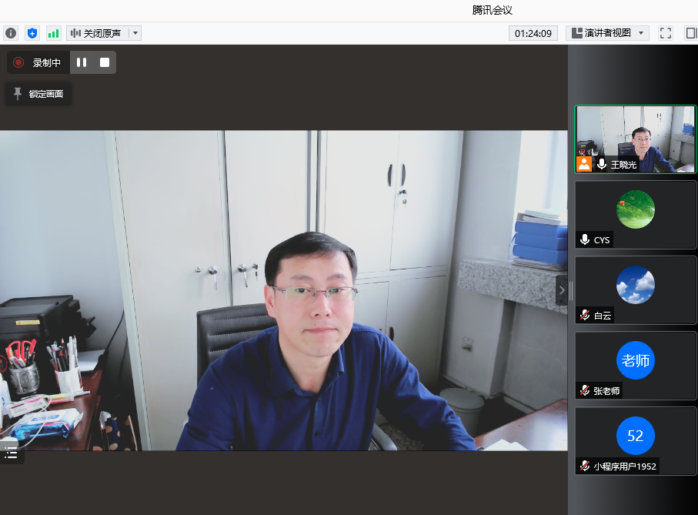Select the 张老师 participant tile
This screenshot has height=515, width=698.
pyautogui.click(x=635, y=365)
